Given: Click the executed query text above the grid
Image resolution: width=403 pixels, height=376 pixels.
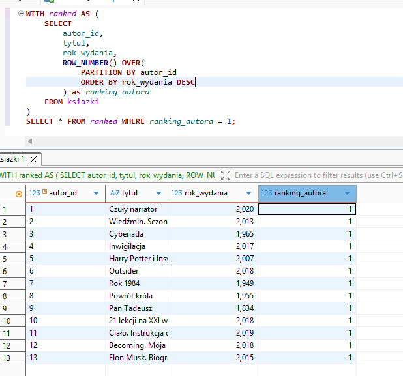Looking at the screenshot, I should (x=108, y=175).
